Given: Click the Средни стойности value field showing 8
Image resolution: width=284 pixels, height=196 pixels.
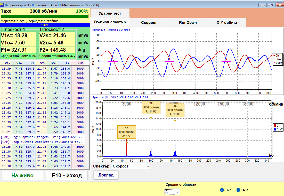Looking at the screenshot, I should pyautogui.click(x=170, y=192).
